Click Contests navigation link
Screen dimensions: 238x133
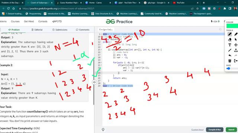click(43, 21)
